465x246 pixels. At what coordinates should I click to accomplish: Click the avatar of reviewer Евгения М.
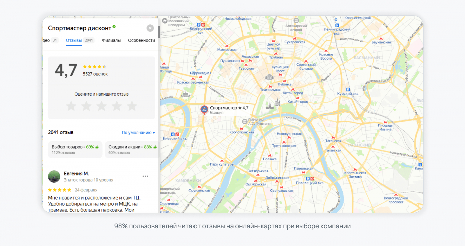point(54,177)
